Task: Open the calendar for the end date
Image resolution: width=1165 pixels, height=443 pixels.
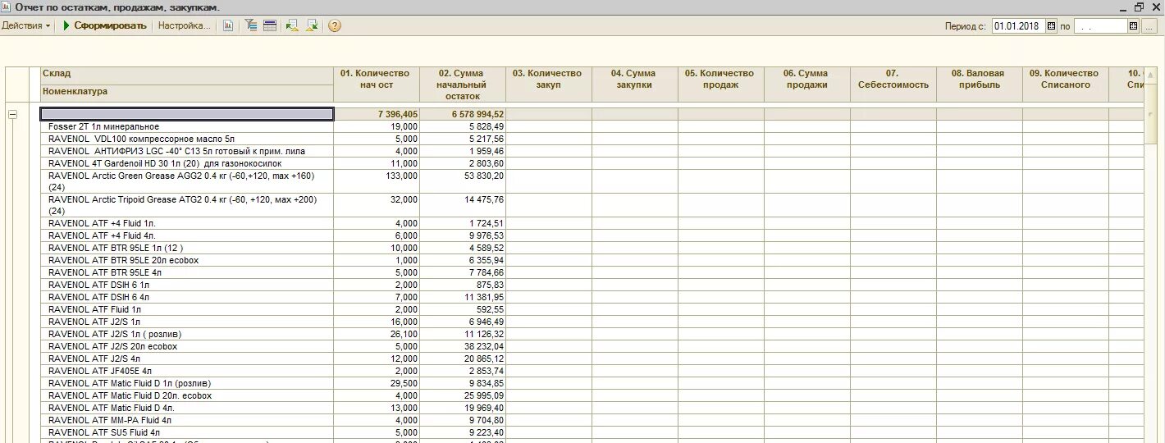Action: [1134, 25]
